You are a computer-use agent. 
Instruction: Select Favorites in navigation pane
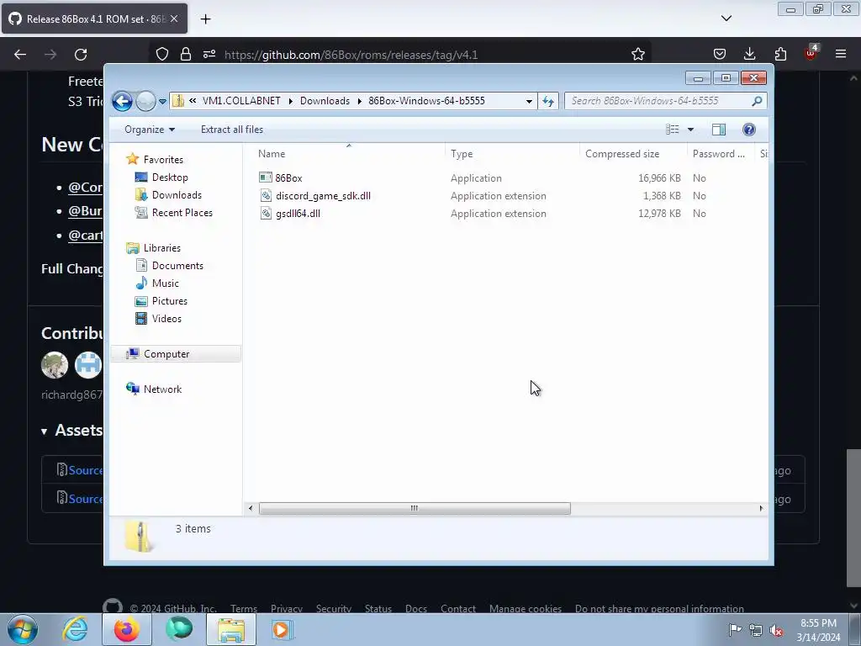tap(163, 160)
